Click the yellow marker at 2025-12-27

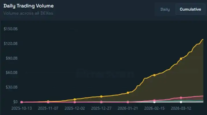coord(101,97)
